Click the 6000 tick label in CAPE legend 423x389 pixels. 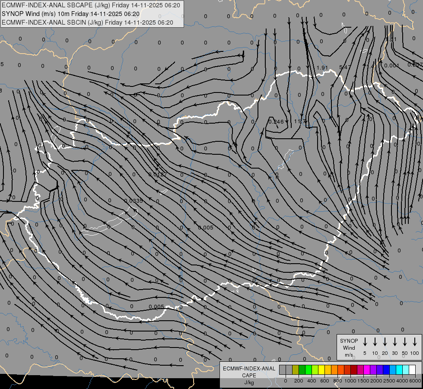[x=415, y=381]
